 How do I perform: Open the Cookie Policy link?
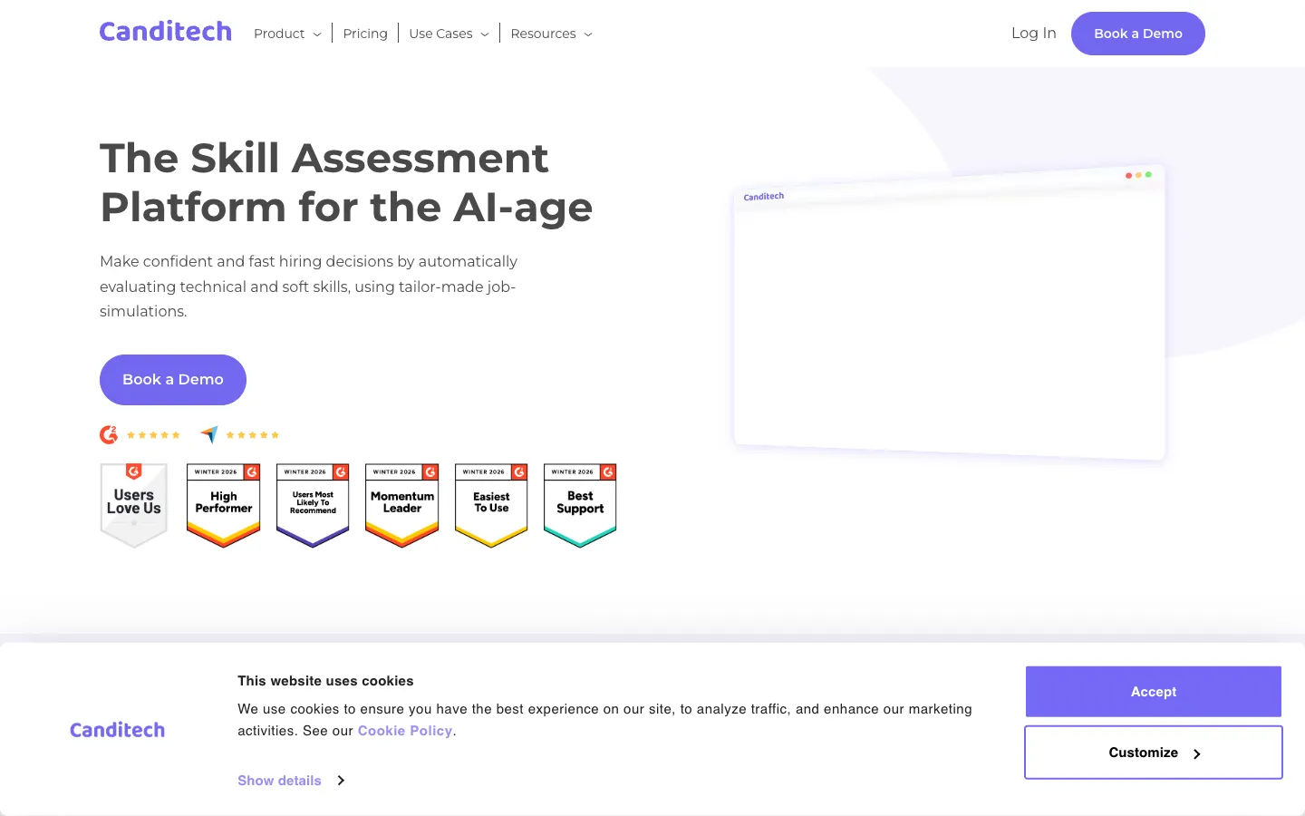click(x=405, y=731)
